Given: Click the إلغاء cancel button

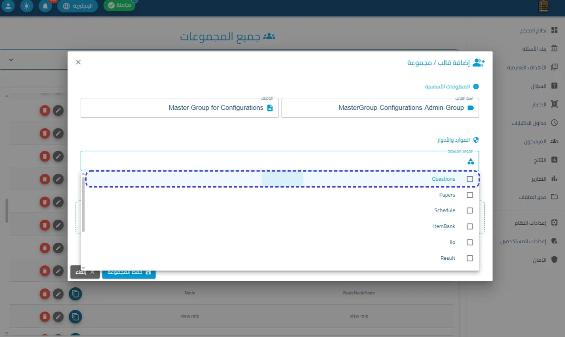Looking at the screenshot, I should pos(85,272).
